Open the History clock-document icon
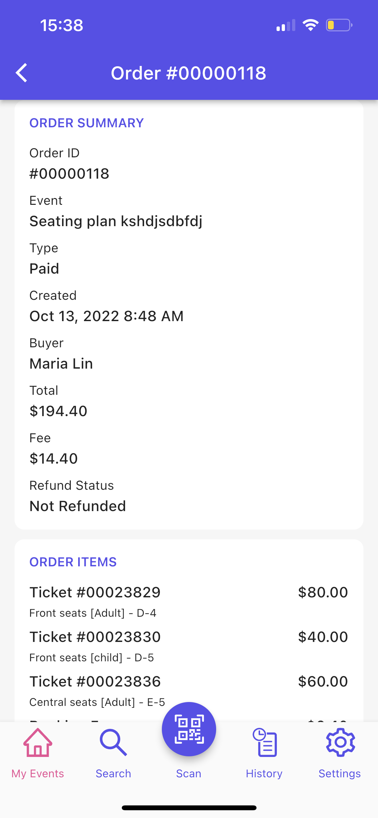The height and width of the screenshot is (818, 378). click(x=265, y=742)
